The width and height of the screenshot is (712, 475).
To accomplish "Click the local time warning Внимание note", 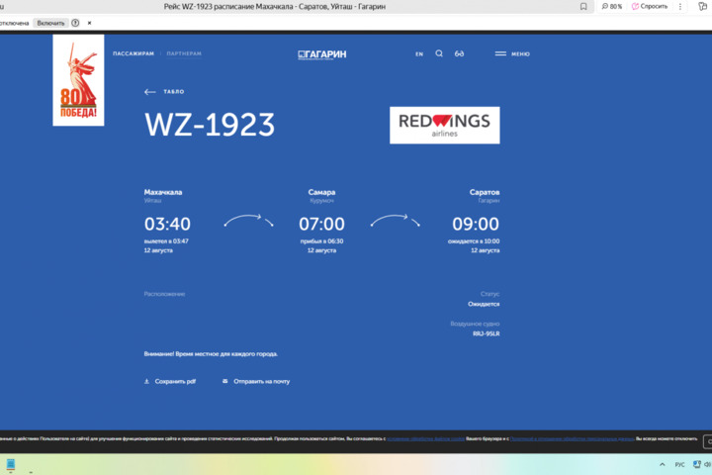I will tap(211, 353).
